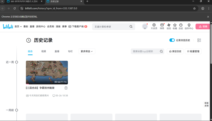Open 直播 in the top navigation bar

tap(32, 26)
